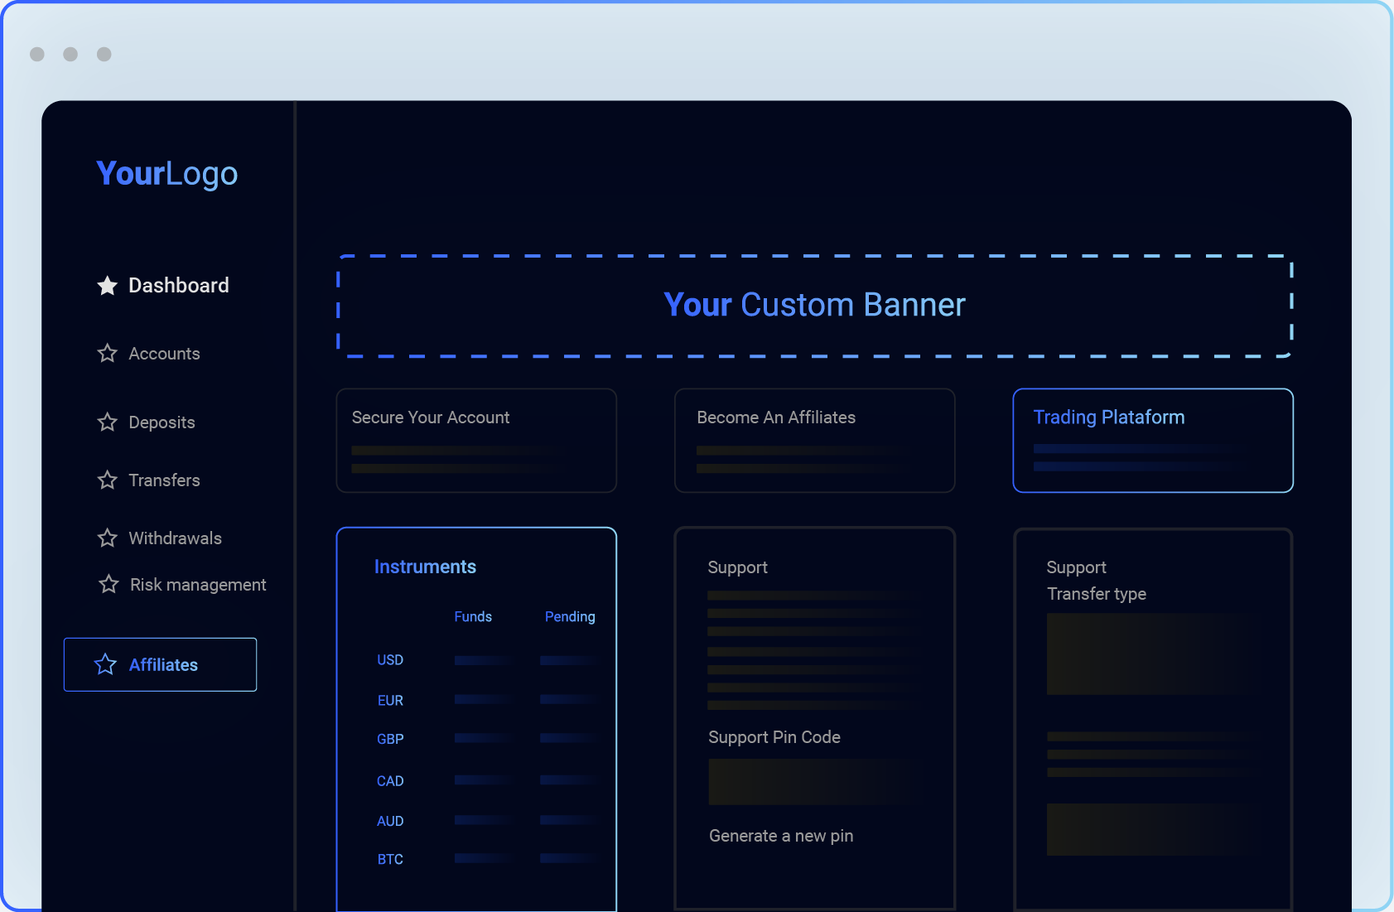Click the blue star icon beside Affiliates
The width and height of the screenshot is (1394, 912).
pos(105,664)
